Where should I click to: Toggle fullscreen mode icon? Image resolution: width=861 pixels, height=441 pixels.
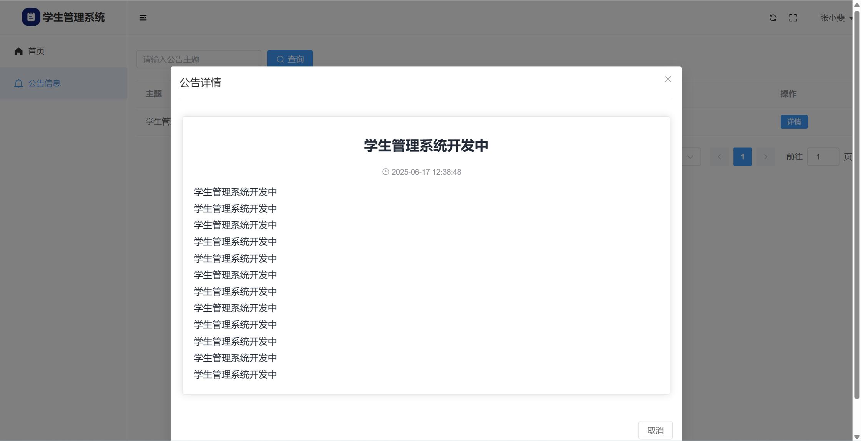(793, 18)
